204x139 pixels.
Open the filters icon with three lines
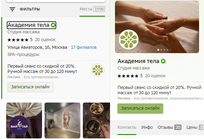[x=12, y=9]
